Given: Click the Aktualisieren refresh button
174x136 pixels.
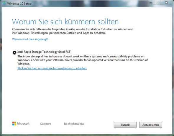Looking at the screenshot, I should tap(151, 125).
